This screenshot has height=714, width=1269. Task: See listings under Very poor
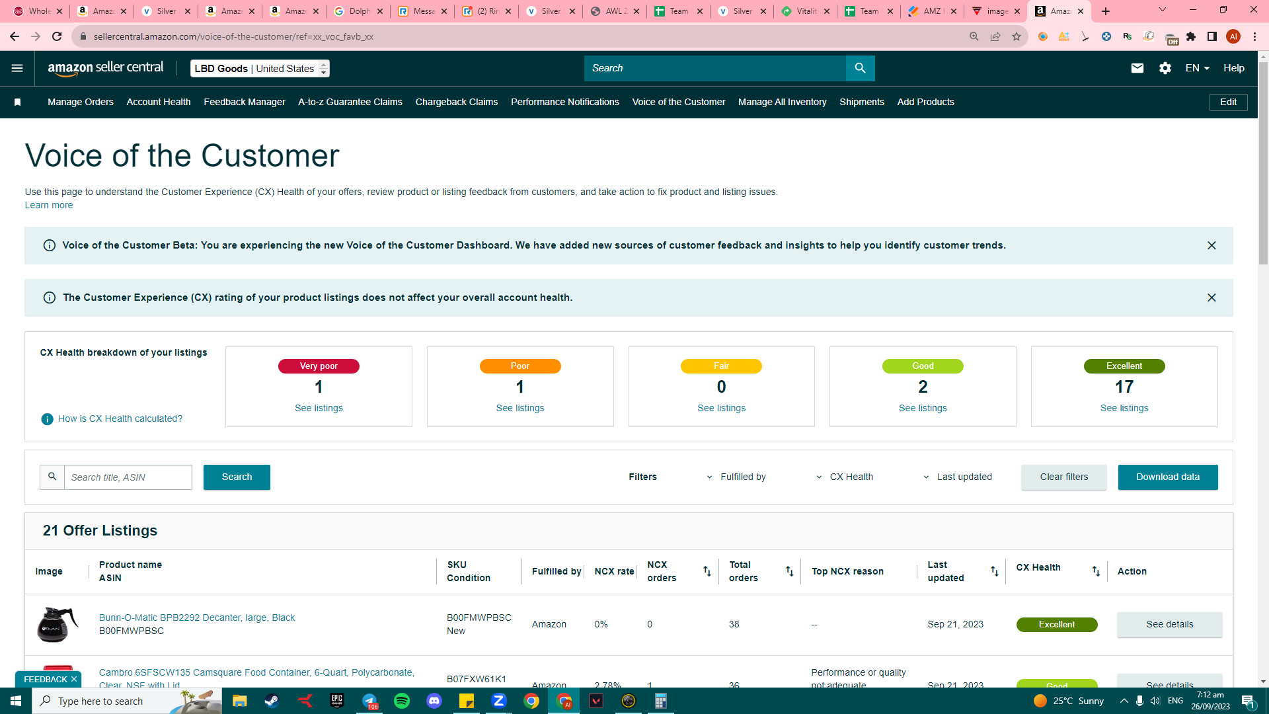pyautogui.click(x=319, y=409)
